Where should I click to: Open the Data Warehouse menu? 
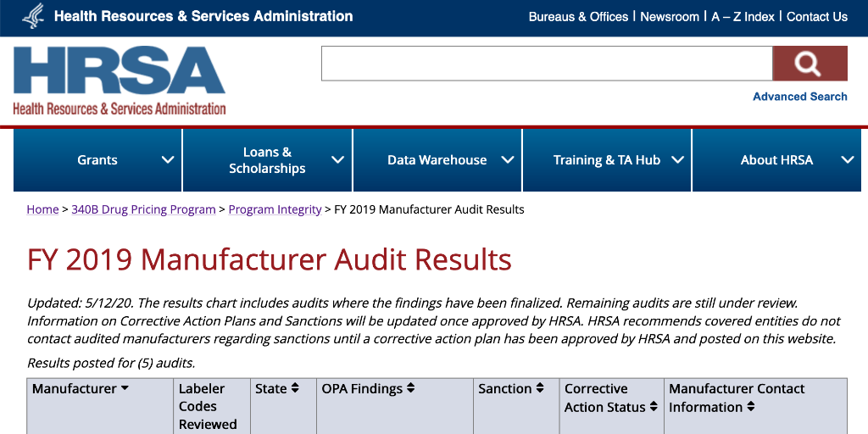[437, 160]
